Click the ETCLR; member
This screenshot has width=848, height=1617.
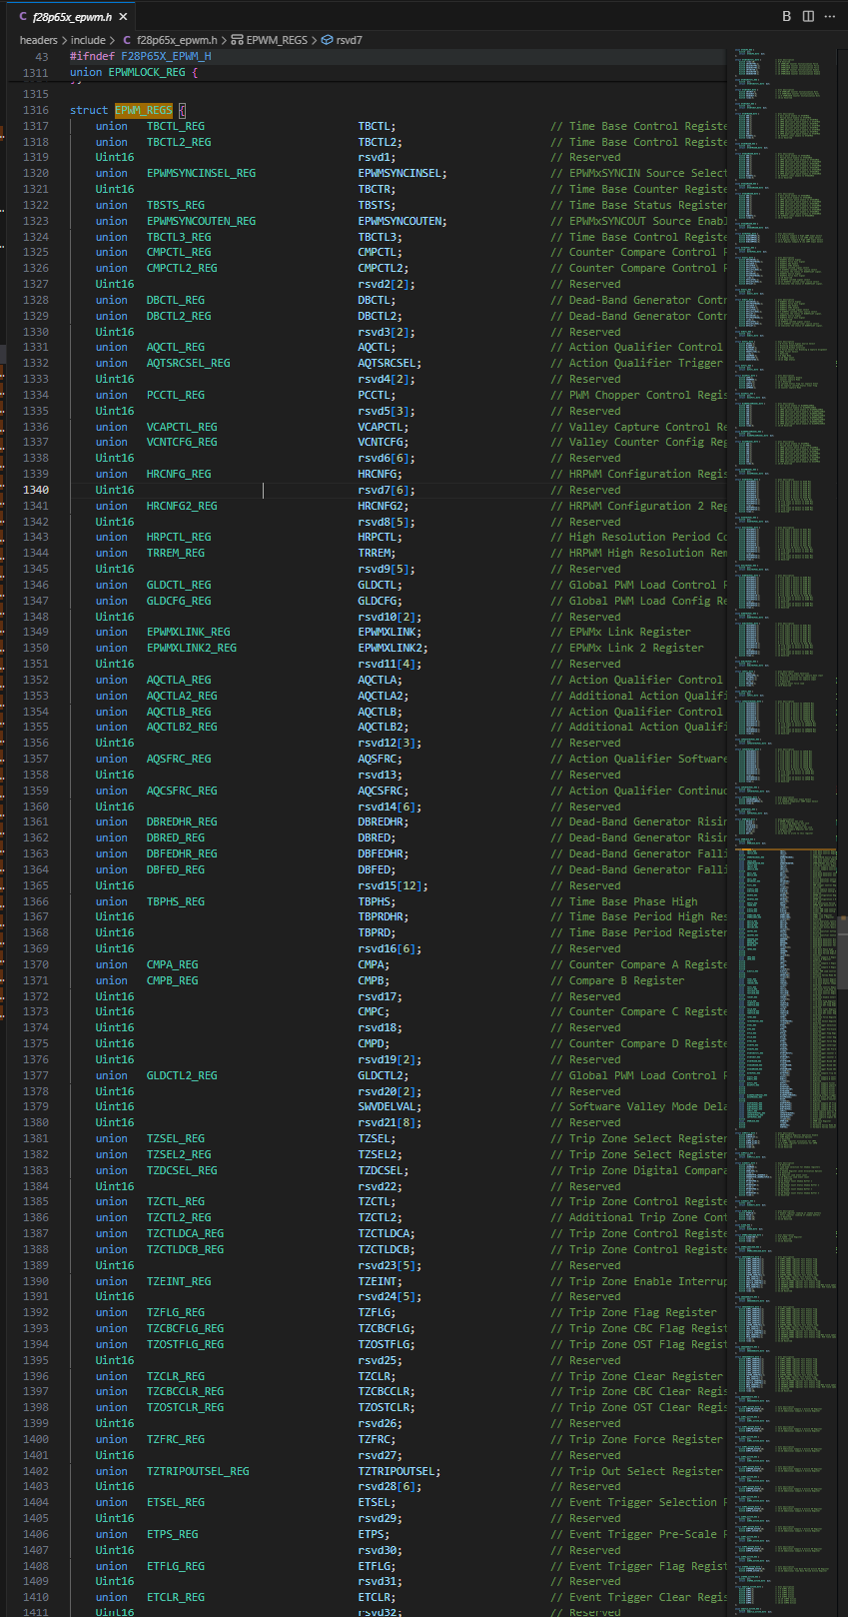[378, 1597]
